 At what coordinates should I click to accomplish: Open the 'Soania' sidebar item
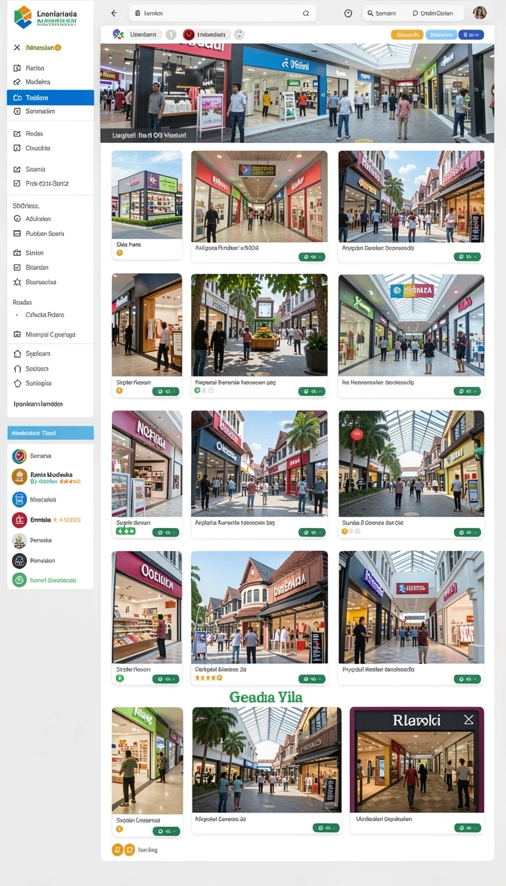36,169
